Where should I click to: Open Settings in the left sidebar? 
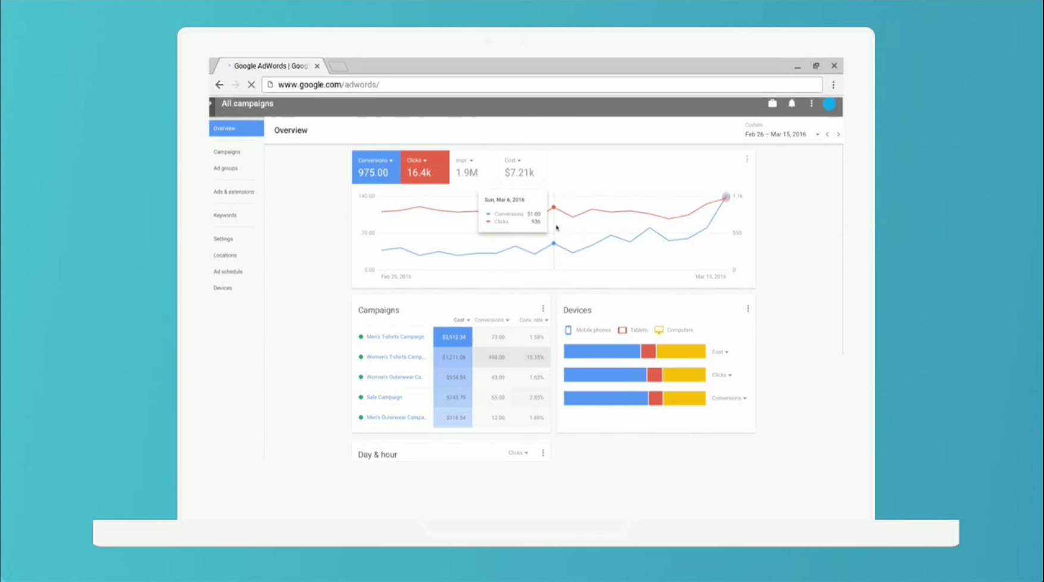tap(223, 239)
